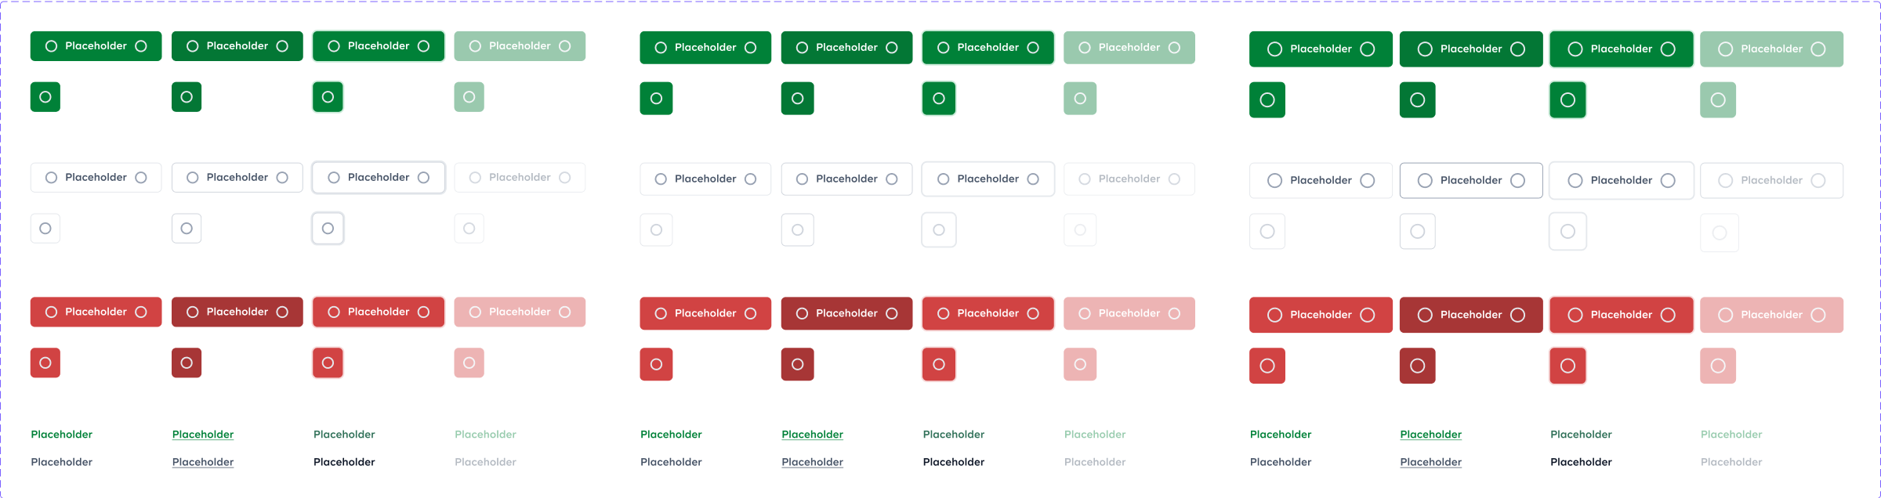1881x498 pixels.
Task: Select the faded pink icon-only button in the medium set
Action: 1080,364
